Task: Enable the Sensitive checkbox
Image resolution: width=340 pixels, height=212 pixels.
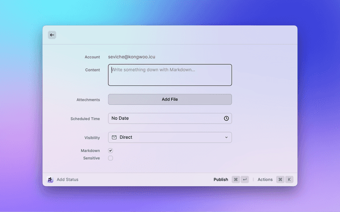Action: (x=110, y=158)
